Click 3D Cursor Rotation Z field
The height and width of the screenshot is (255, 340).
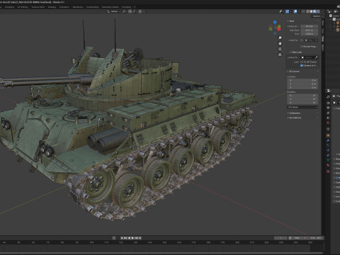point(302,103)
